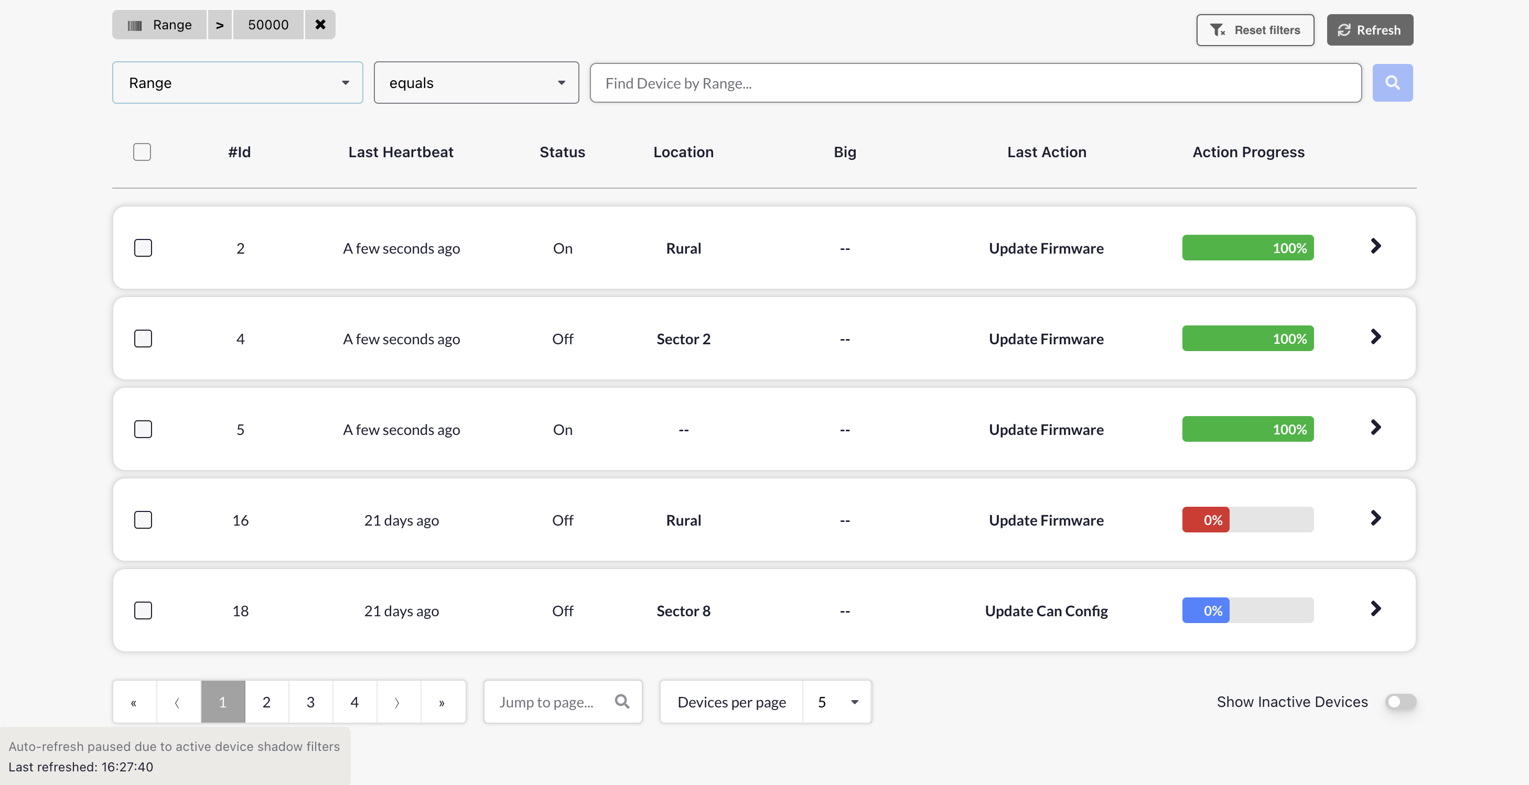Click the jump to page search icon
This screenshot has width=1529, height=785.
[621, 702]
